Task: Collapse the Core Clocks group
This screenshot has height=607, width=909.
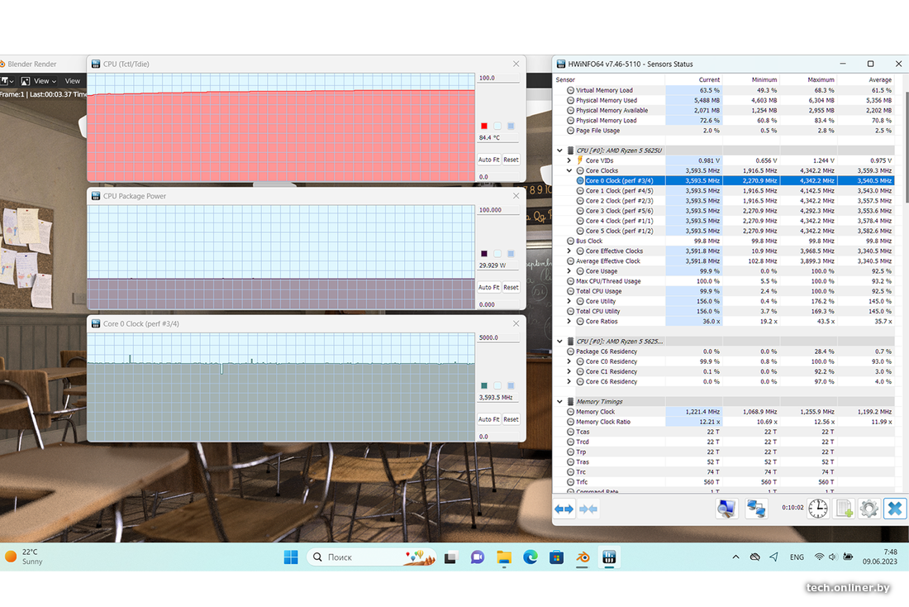Action: click(x=569, y=170)
